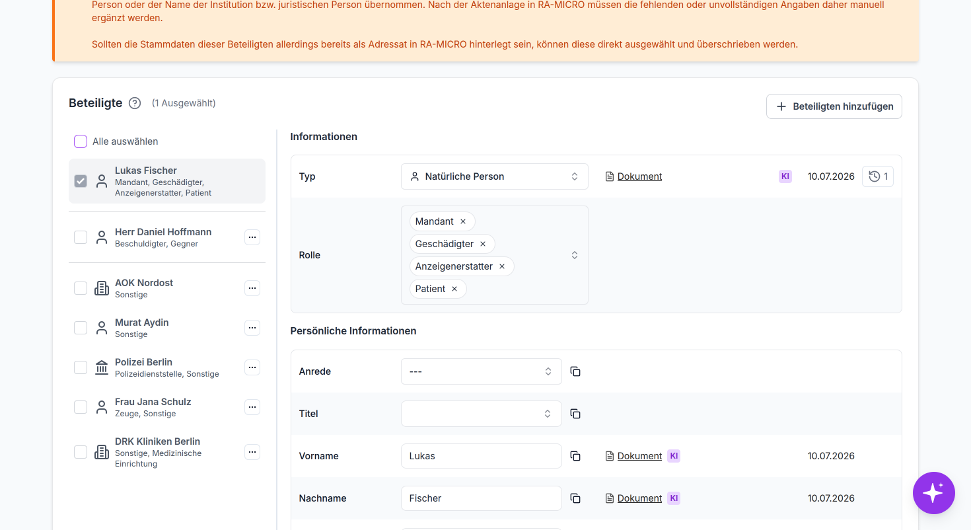Click the Persönliche Informationen heading
The height and width of the screenshot is (530, 971).
[x=353, y=331]
